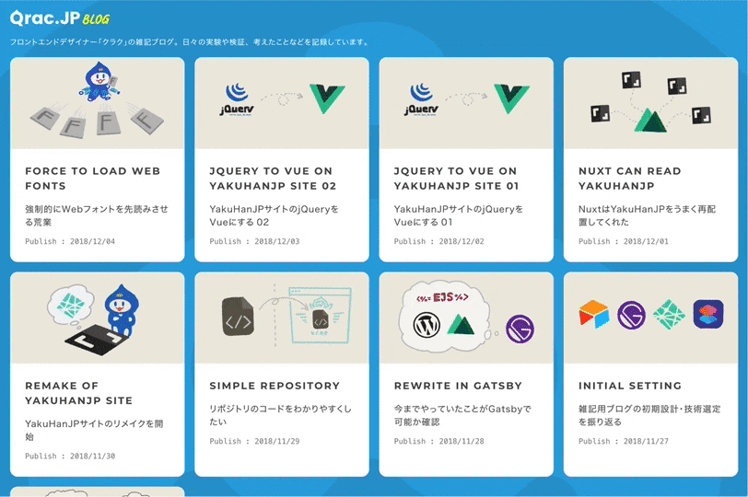Click jQuery logo in the Site 02 card

(x=237, y=99)
